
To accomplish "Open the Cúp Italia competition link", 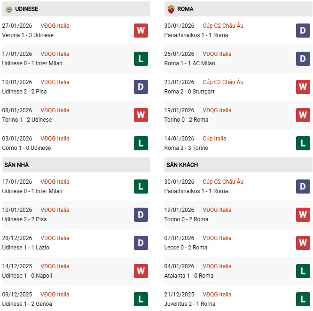I will point(214,139).
